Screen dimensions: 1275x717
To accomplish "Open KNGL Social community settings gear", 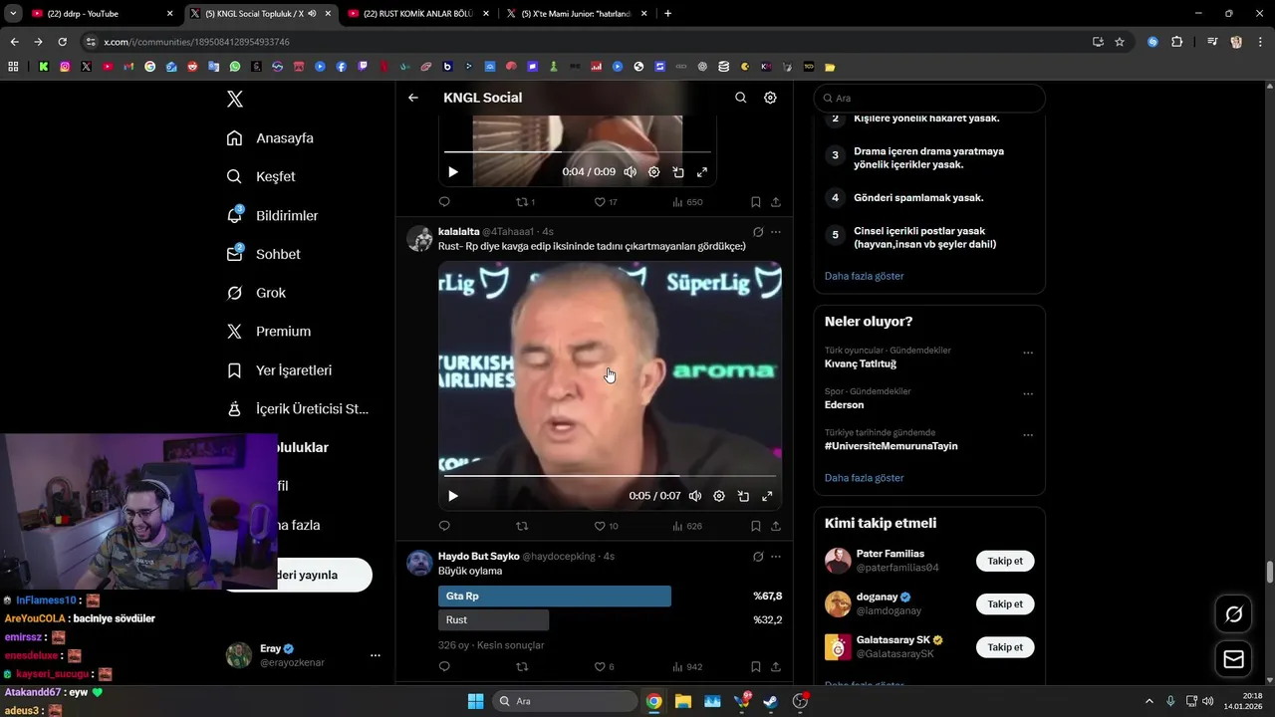I will coord(770,98).
